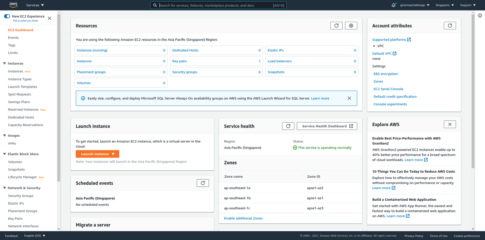
Task: Open Spot Requests in sidebar
Action: pos(19,94)
